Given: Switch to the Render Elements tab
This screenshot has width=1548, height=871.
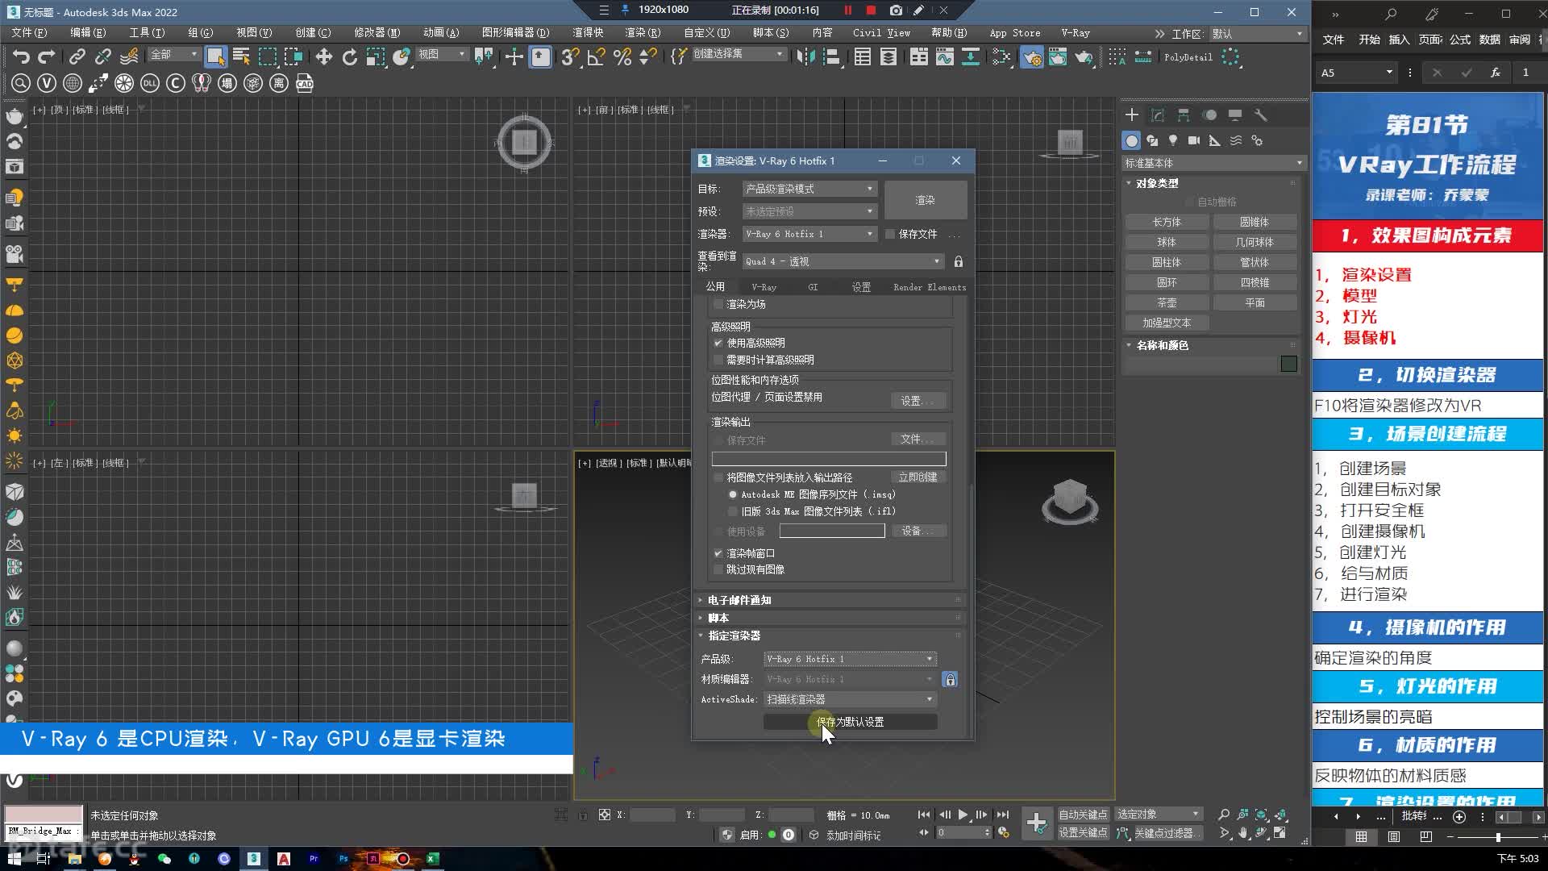Looking at the screenshot, I should [929, 287].
